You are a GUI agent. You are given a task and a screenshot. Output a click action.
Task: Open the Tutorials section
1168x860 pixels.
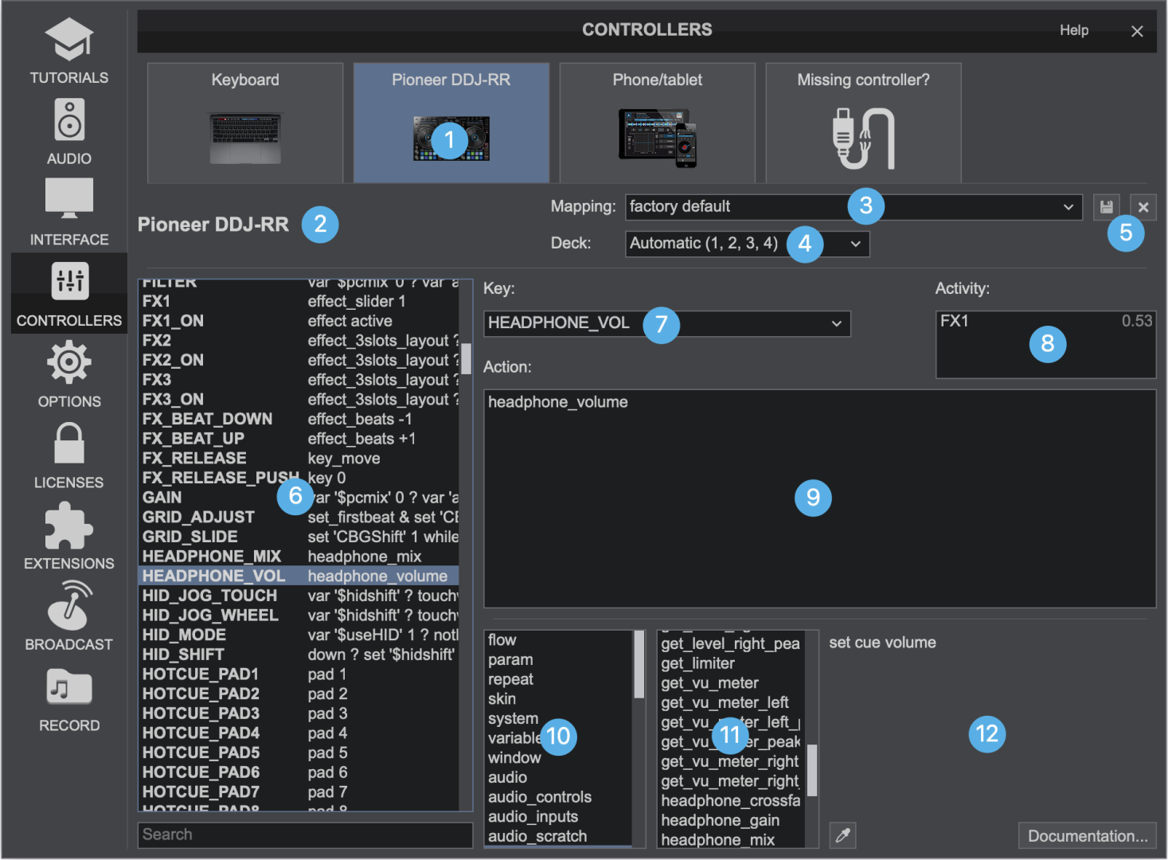click(x=69, y=51)
